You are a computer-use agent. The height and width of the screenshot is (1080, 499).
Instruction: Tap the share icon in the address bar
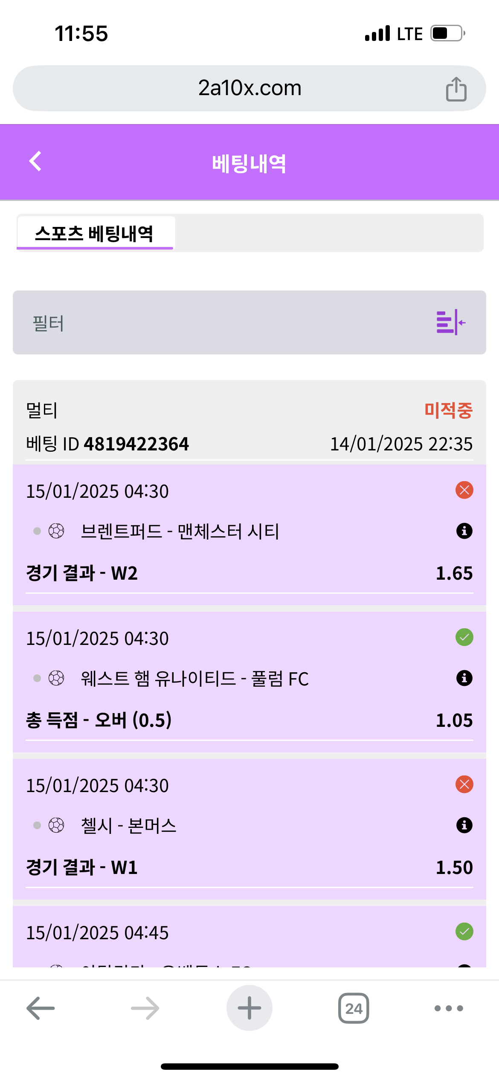coord(456,89)
